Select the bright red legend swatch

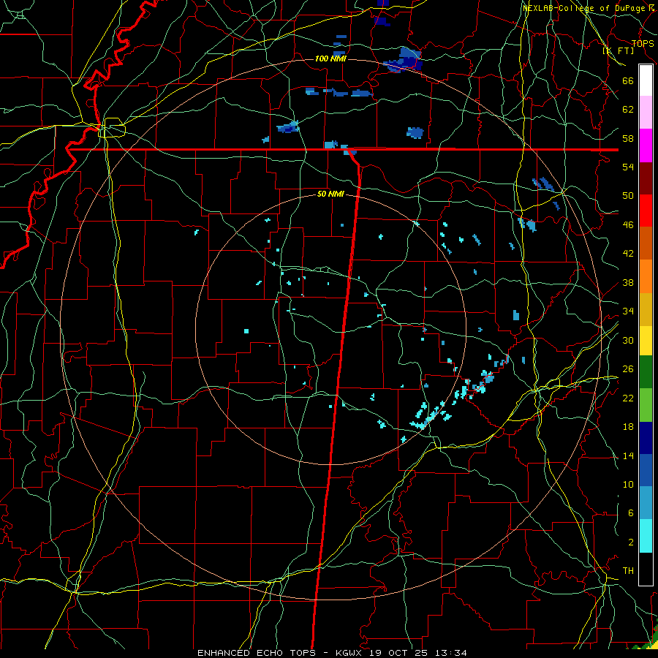click(x=646, y=211)
